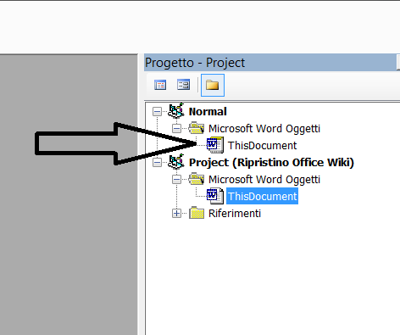Collapse Microsoft Word Oggetti under Normal
This screenshot has width=400, height=335.
pos(176,129)
